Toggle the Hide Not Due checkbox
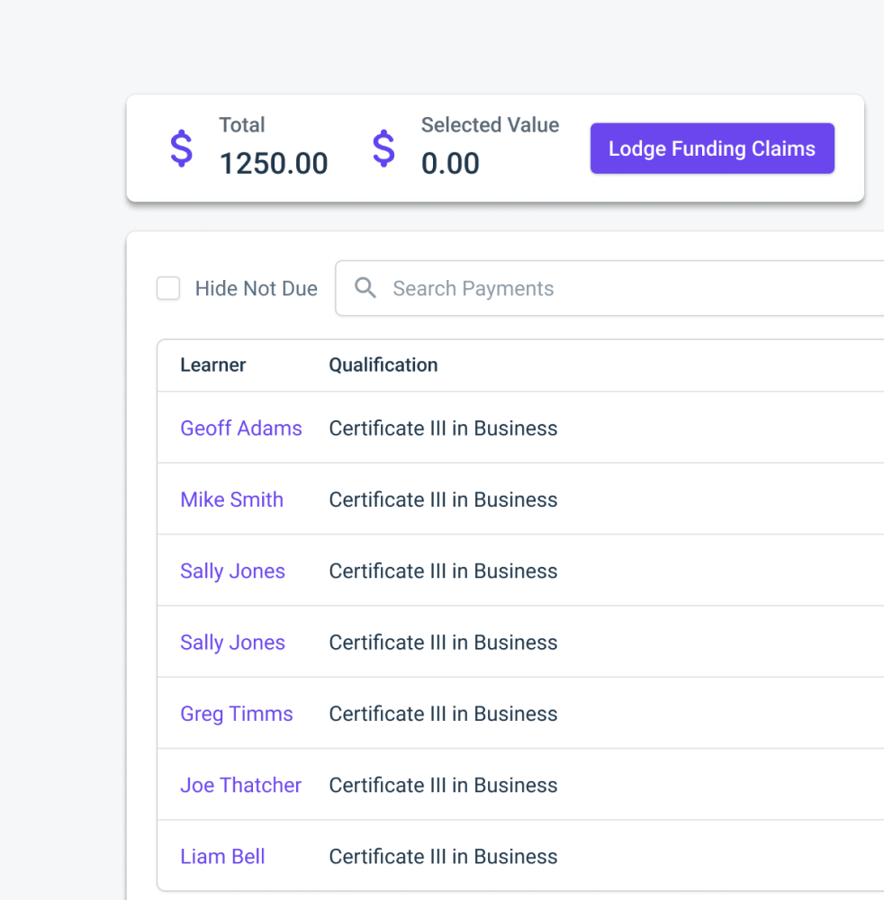The image size is (884, 900). pos(168,288)
